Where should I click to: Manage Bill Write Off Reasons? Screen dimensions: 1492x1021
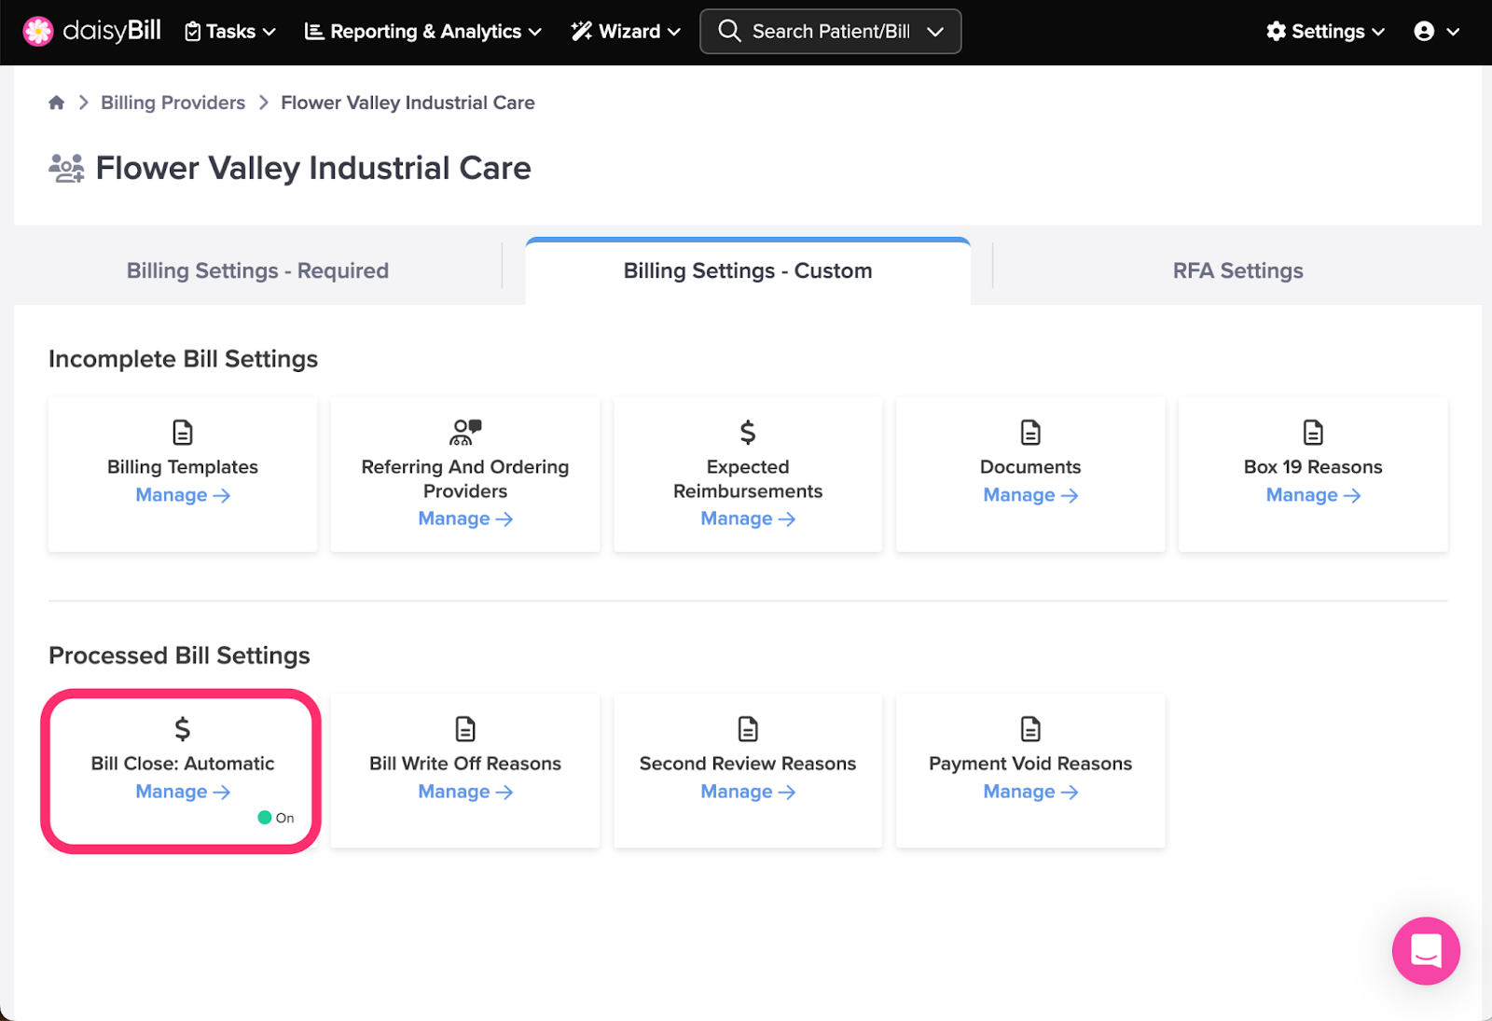(x=465, y=792)
